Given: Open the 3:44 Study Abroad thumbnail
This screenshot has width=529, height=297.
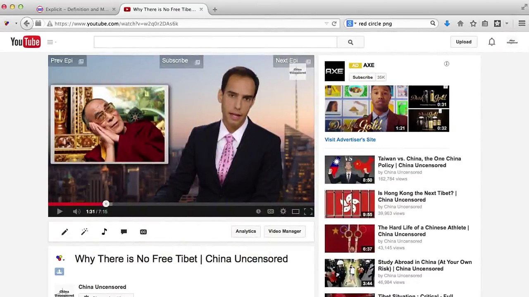Looking at the screenshot, I should [x=350, y=273].
